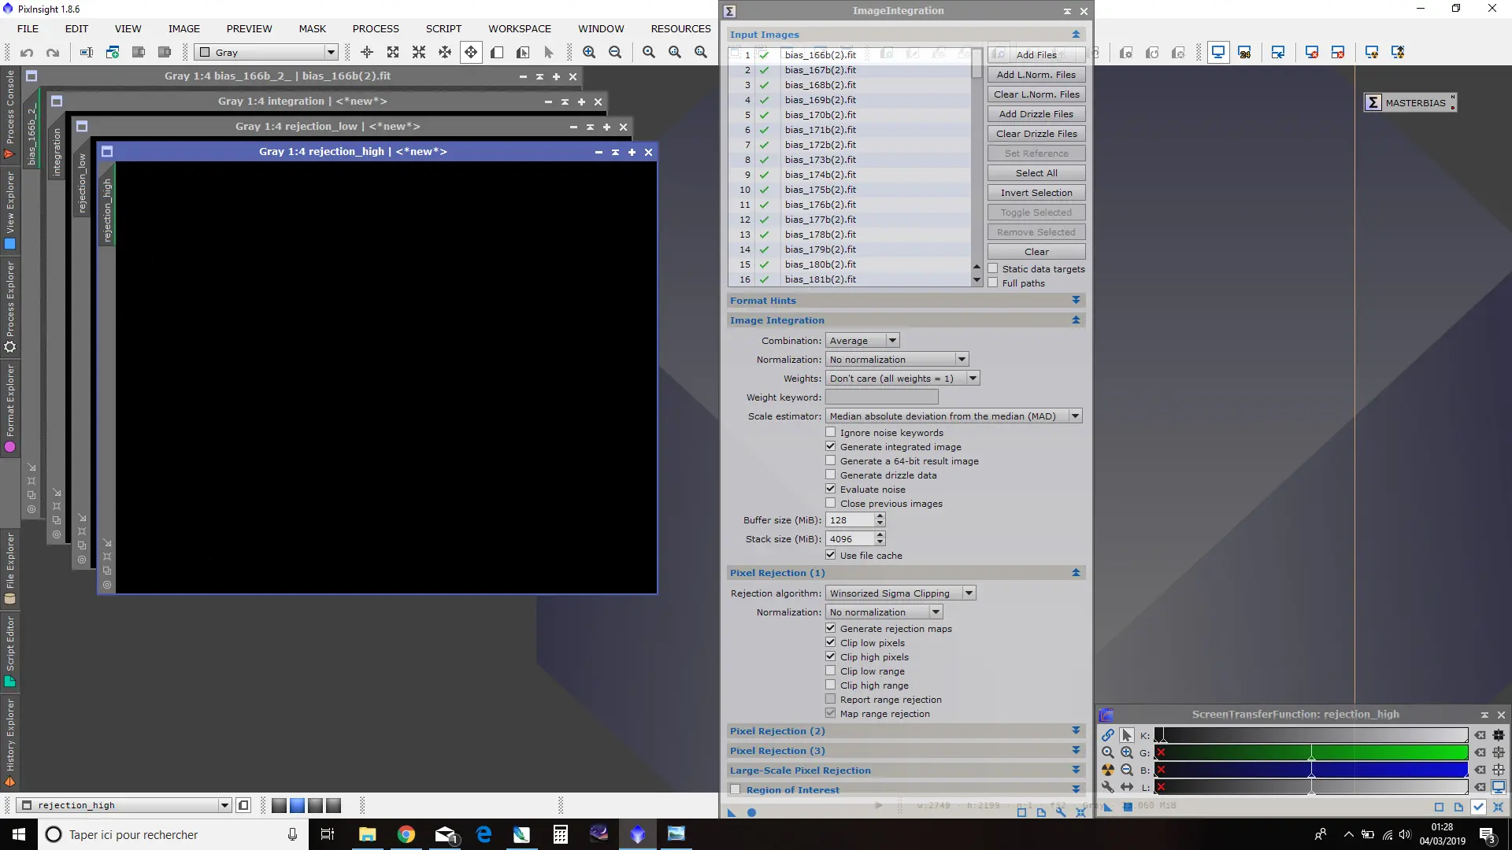Click the Add L.Norm. Files button

pyautogui.click(x=1036, y=75)
